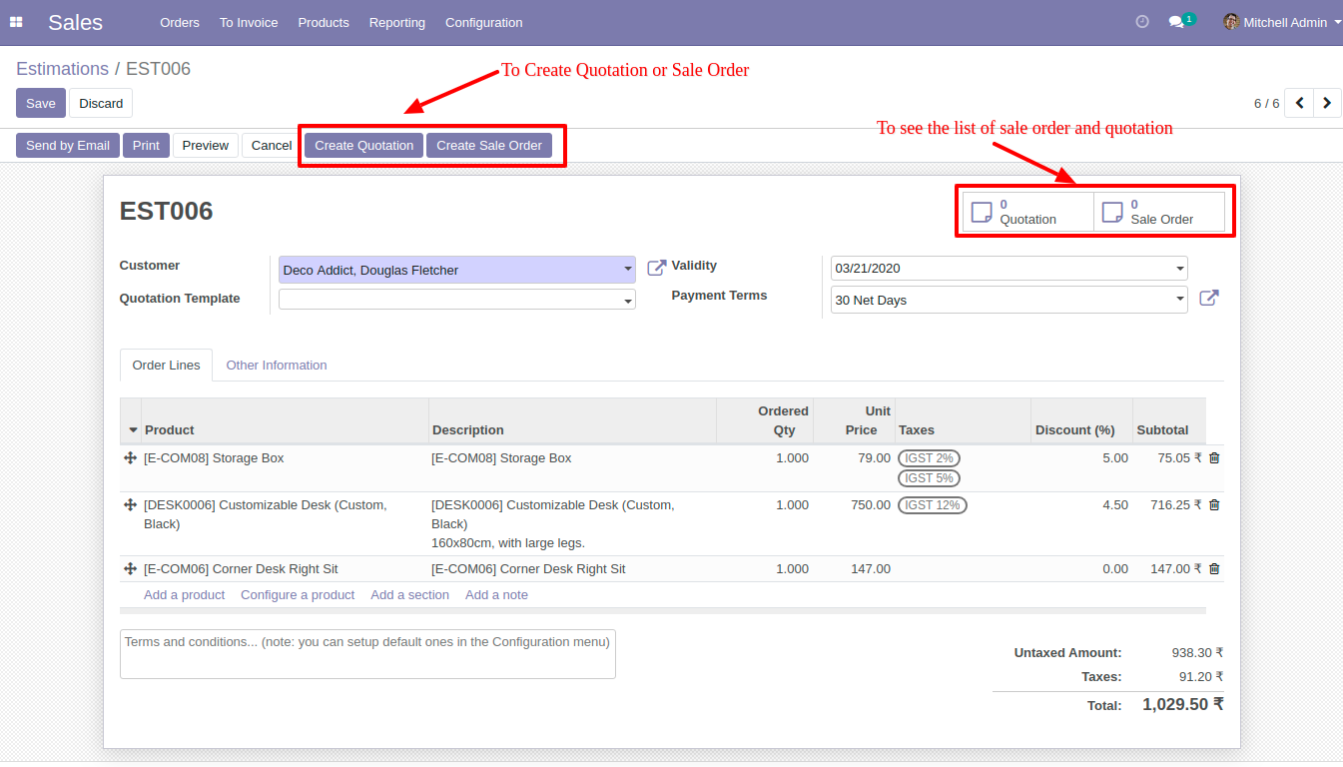Click the Taxes column header
The image size is (1343, 767).
coord(963,421)
